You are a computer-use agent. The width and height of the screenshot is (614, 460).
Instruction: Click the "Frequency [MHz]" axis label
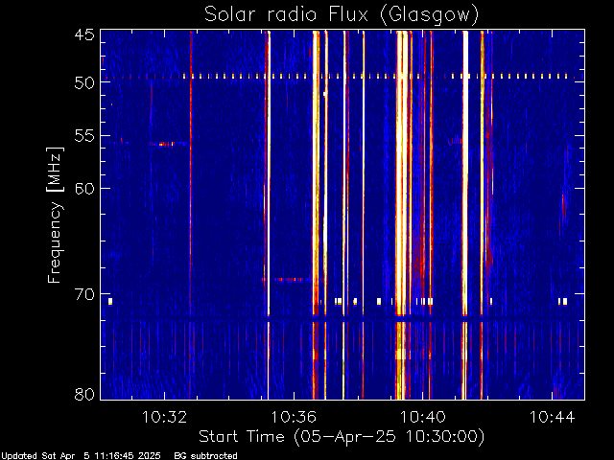click(56, 215)
